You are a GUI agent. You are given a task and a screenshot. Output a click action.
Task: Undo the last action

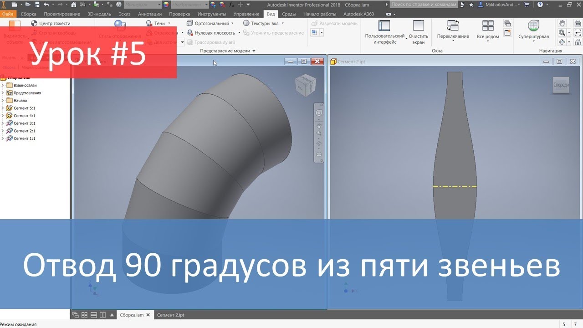click(46, 5)
